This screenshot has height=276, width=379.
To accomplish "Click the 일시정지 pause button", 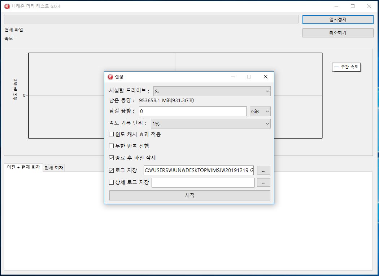I will coord(337,19).
